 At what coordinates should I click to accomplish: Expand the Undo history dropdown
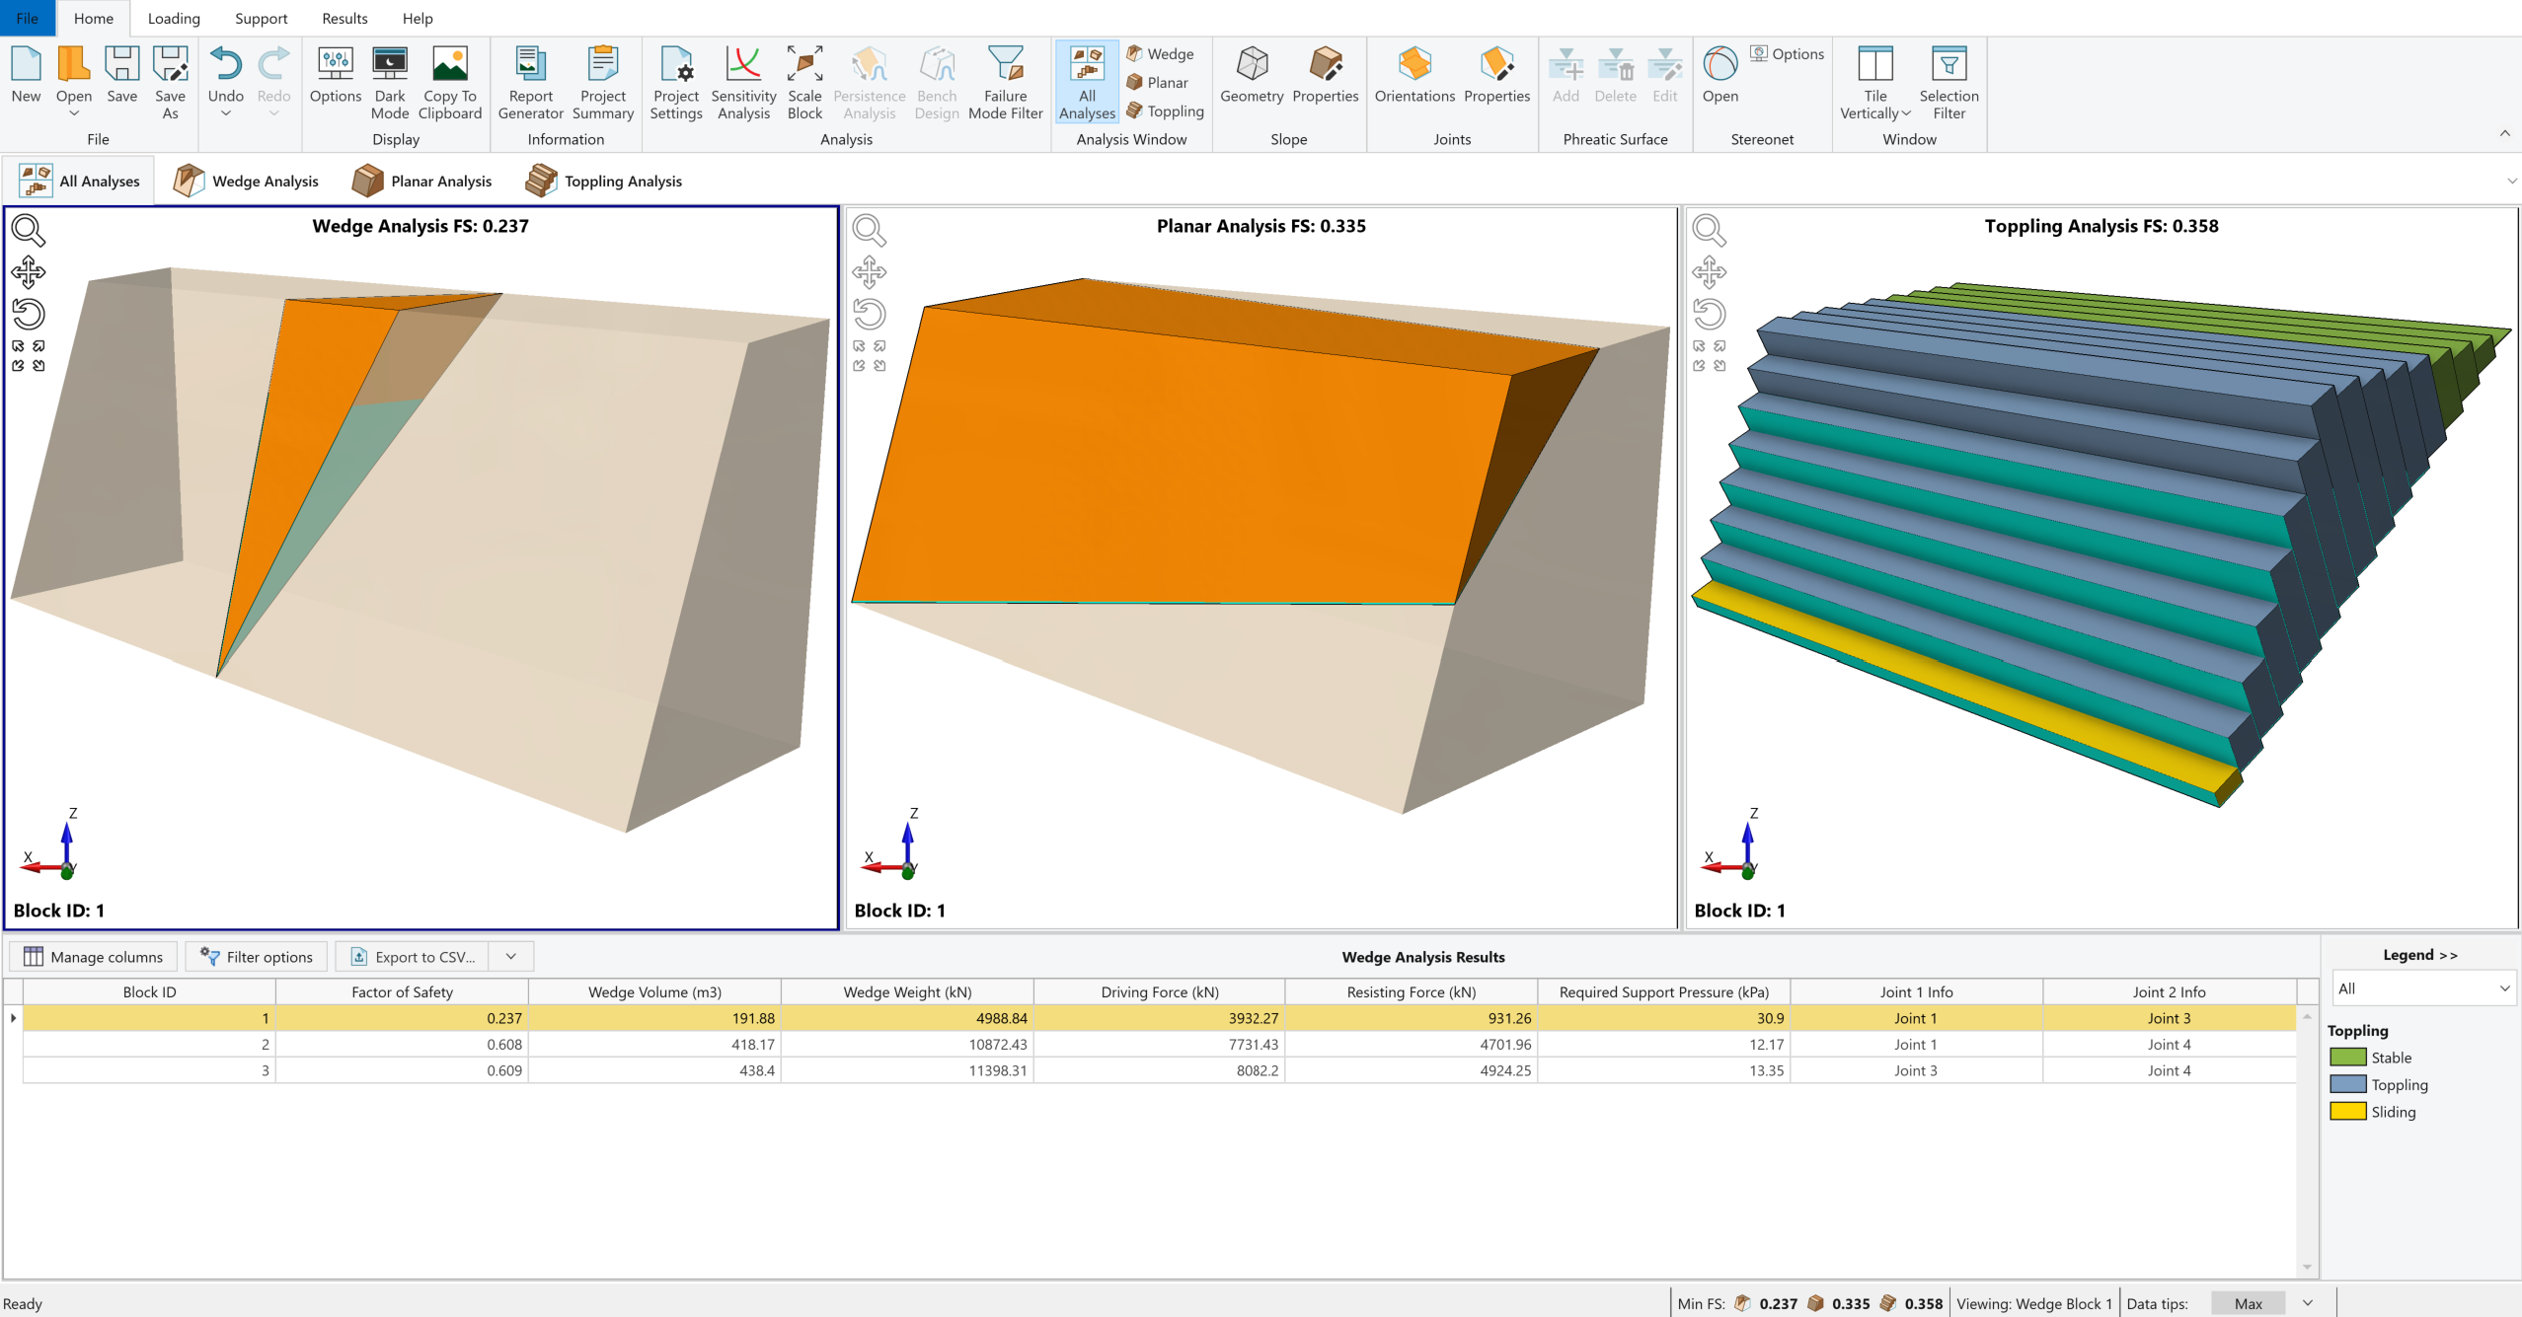click(x=226, y=113)
